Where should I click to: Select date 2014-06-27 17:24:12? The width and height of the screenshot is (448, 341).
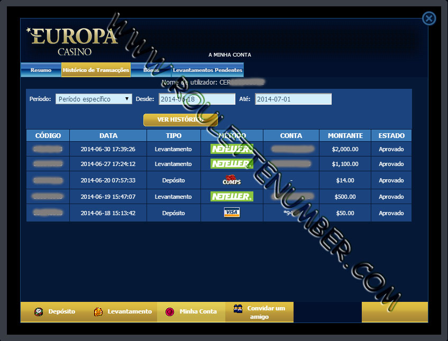(108, 164)
